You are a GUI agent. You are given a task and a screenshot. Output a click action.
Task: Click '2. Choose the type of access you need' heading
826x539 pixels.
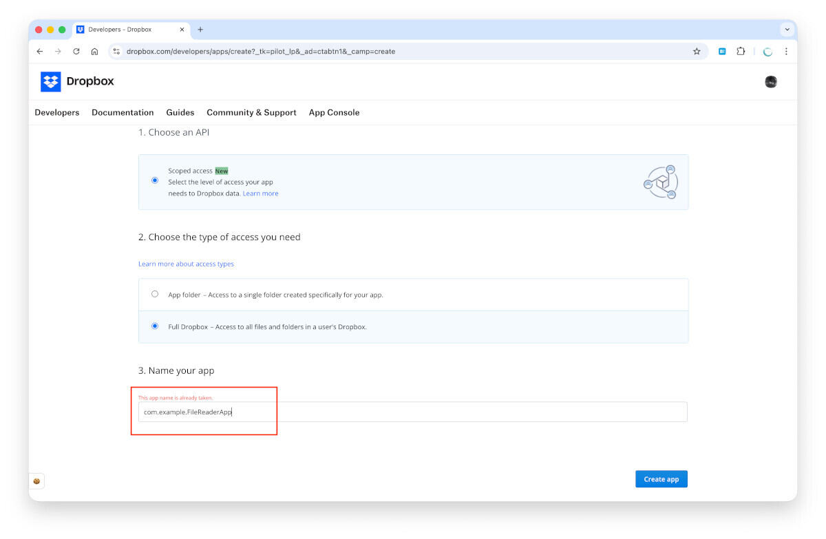tap(219, 237)
